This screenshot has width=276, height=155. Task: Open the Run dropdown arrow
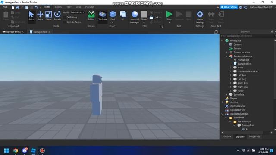[169, 22]
